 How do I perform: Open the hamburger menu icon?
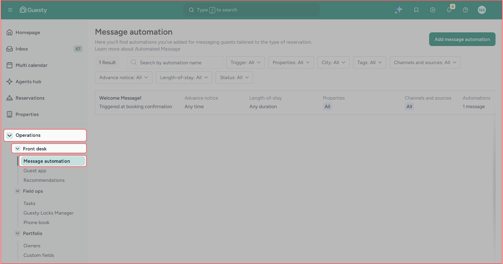[10, 10]
